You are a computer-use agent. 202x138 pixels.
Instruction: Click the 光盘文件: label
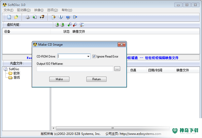click(16, 63)
